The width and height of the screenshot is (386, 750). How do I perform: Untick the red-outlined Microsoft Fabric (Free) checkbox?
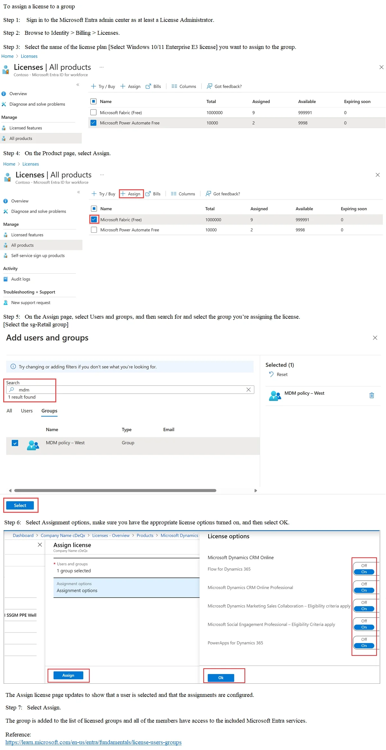coord(94,220)
